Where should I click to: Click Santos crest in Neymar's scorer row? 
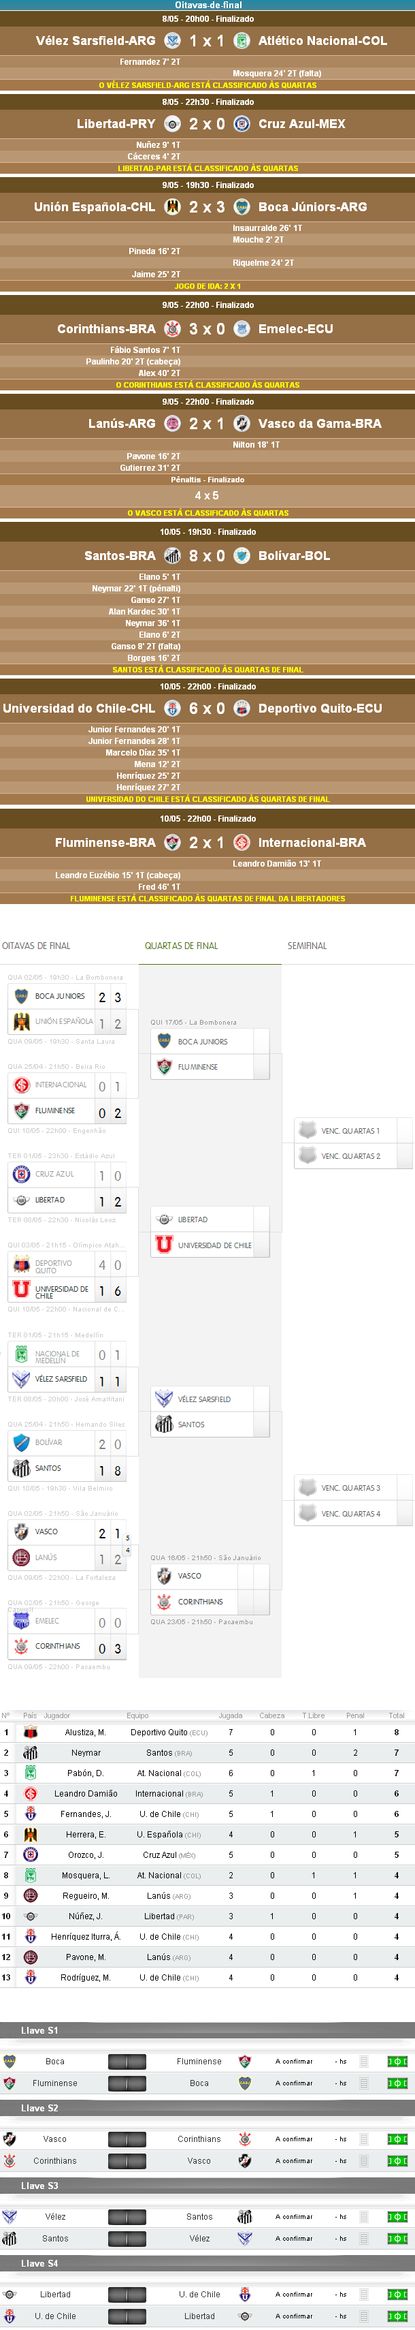coord(30,1753)
